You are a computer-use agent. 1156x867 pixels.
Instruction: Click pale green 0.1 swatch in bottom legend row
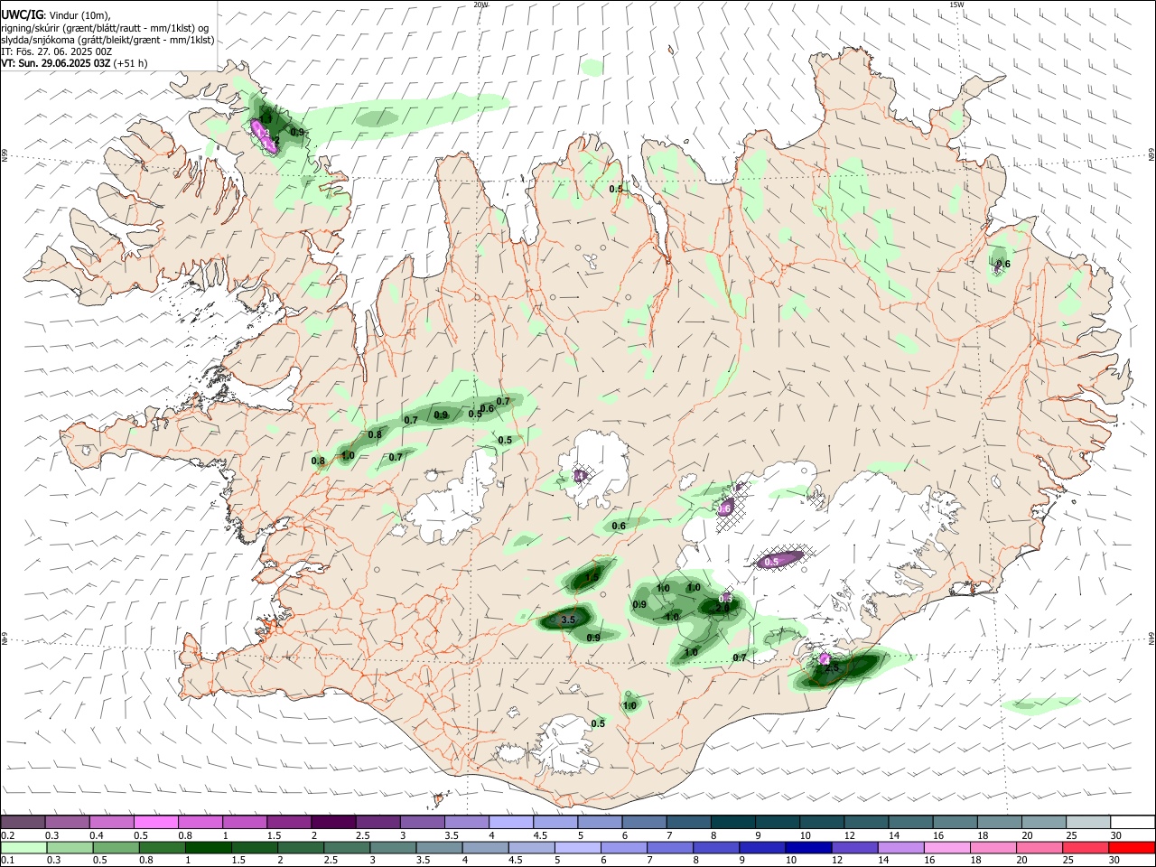[x=23, y=848]
